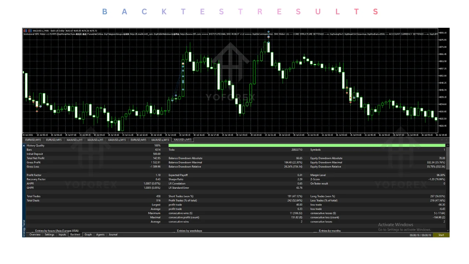Show the Journal tab
This screenshot has width=469, height=264.
(x=113, y=235)
